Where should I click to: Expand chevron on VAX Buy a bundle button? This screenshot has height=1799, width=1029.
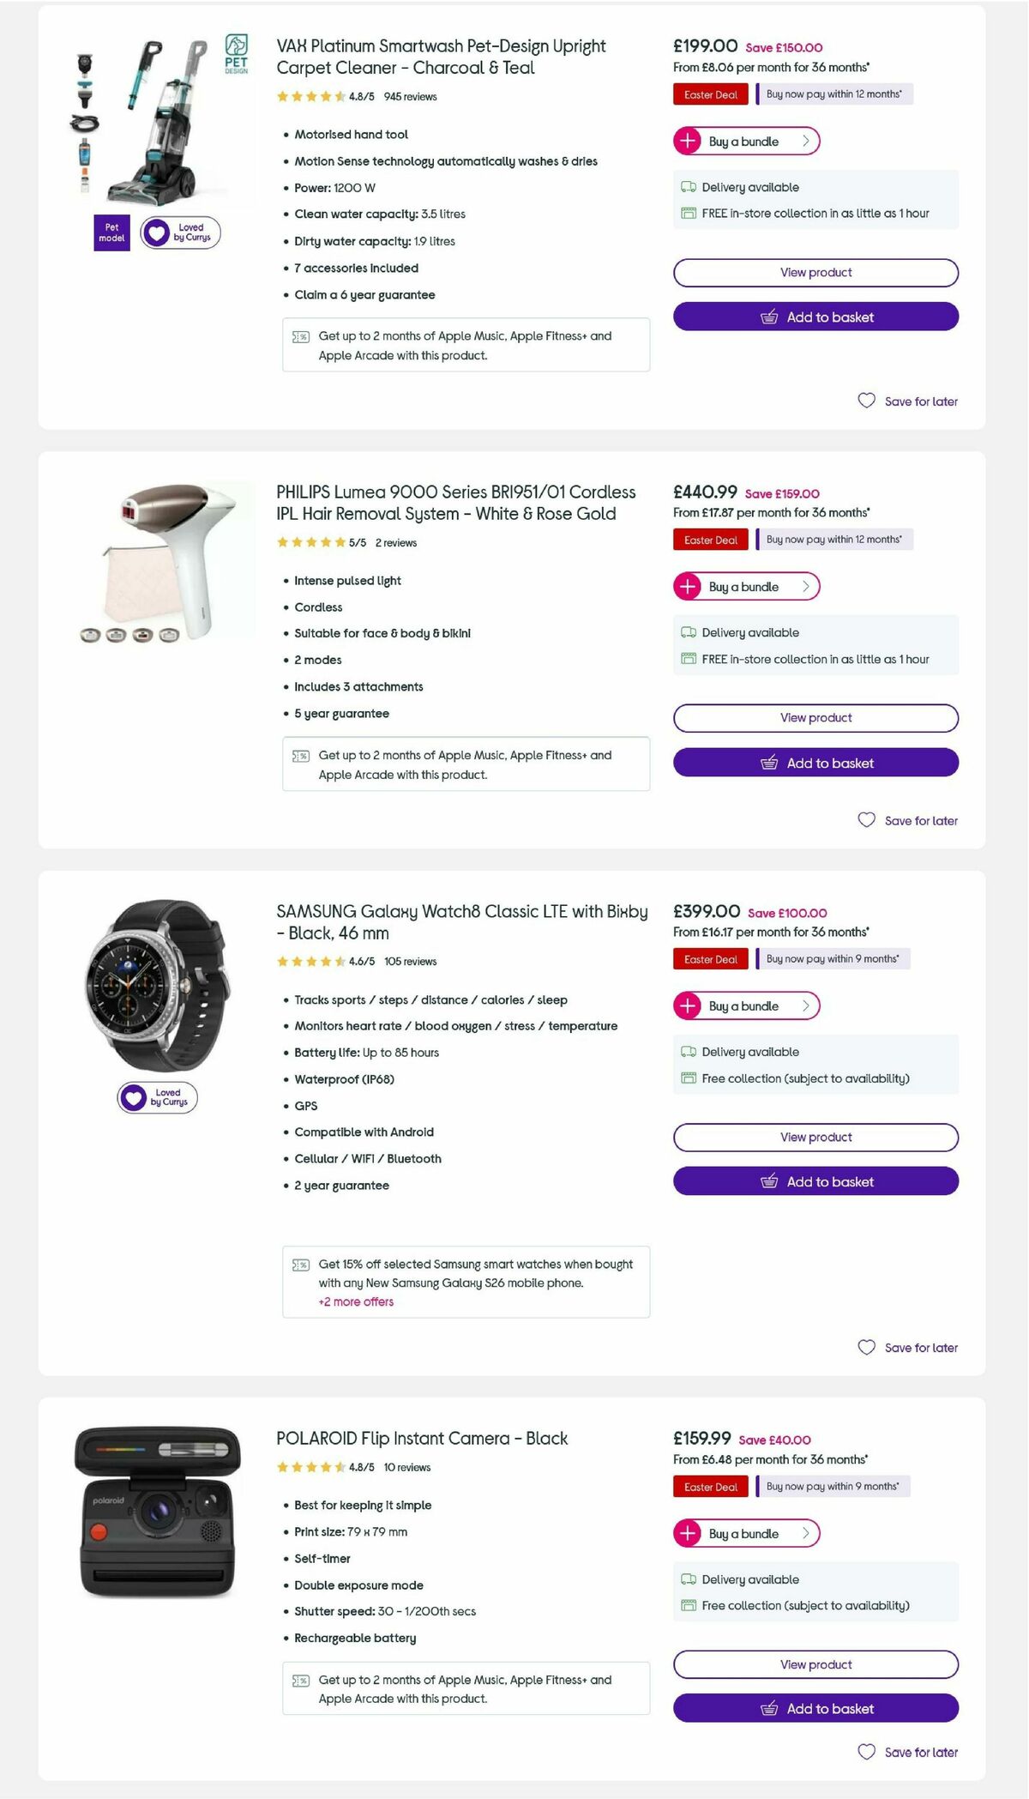click(804, 141)
